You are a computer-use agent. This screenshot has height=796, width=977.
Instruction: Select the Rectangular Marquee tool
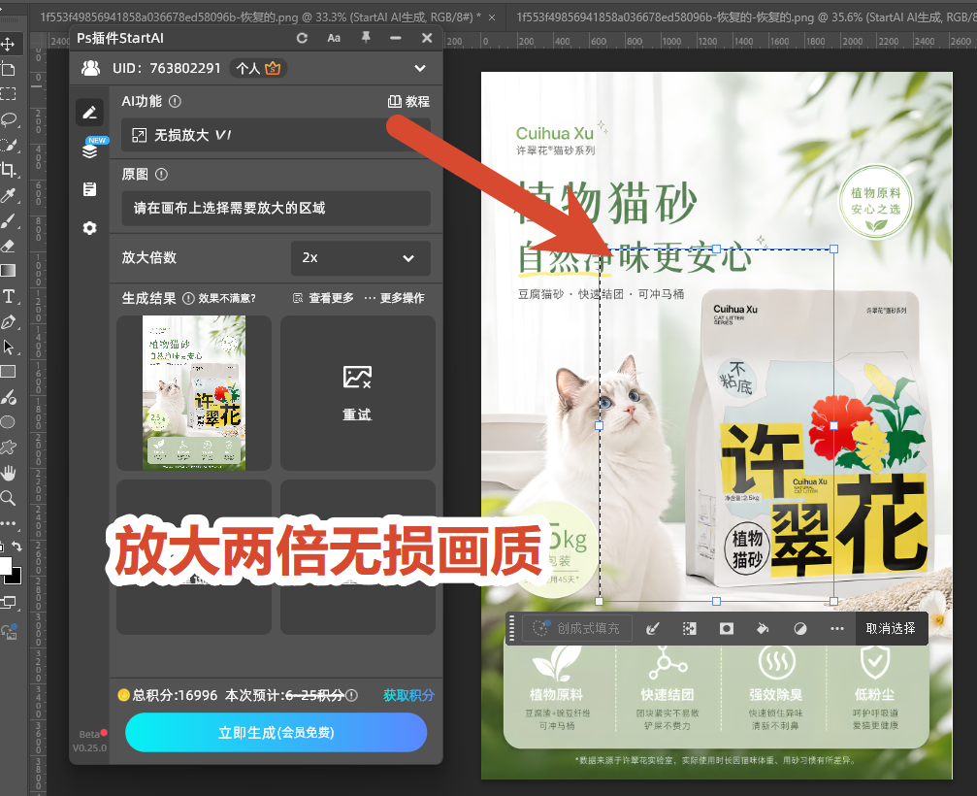[8, 94]
